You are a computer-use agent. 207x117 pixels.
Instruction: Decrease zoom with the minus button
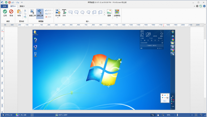tap(175, 115)
